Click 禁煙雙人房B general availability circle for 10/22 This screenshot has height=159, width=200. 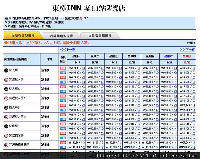pyautogui.click(x=176, y=119)
